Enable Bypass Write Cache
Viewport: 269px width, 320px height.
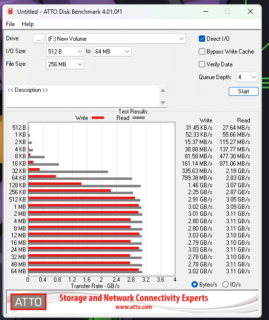(x=202, y=52)
